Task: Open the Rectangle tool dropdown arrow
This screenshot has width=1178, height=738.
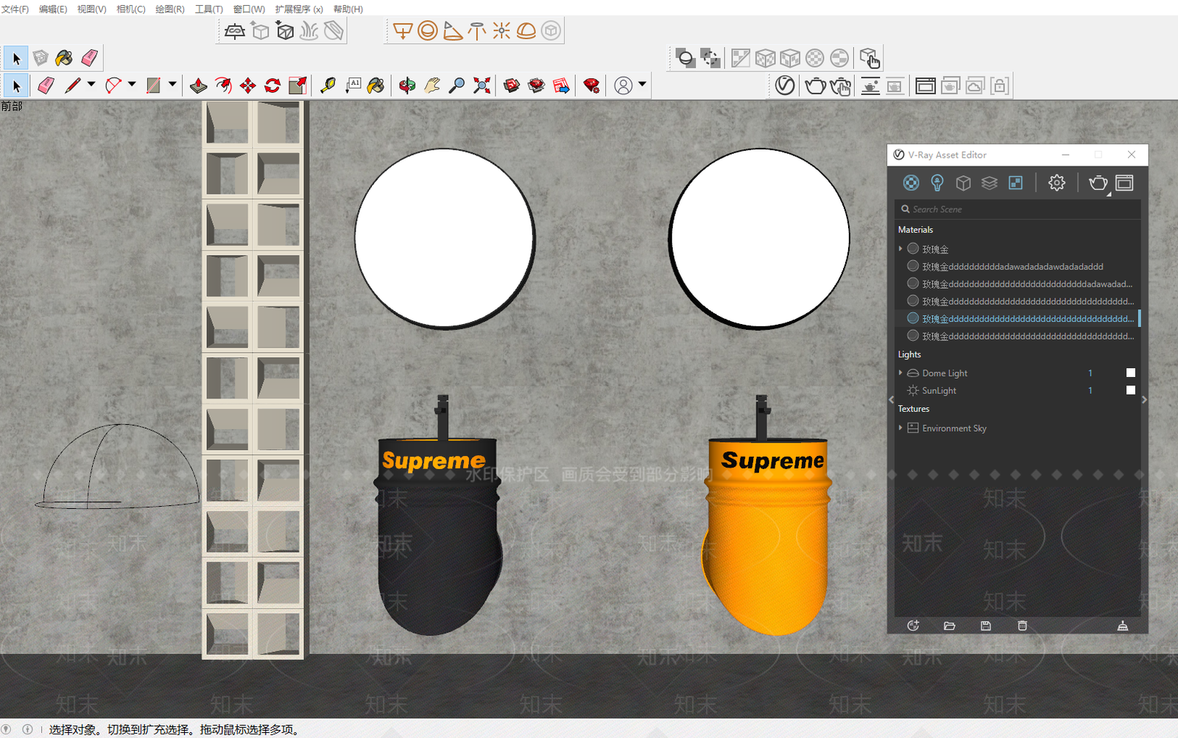Action: (x=172, y=85)
